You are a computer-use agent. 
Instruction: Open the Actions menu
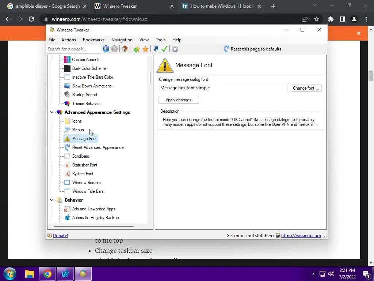(x=69, y=40)
